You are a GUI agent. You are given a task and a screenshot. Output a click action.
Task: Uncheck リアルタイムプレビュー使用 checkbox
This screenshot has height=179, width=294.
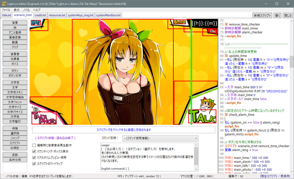(x=34, y=158)
